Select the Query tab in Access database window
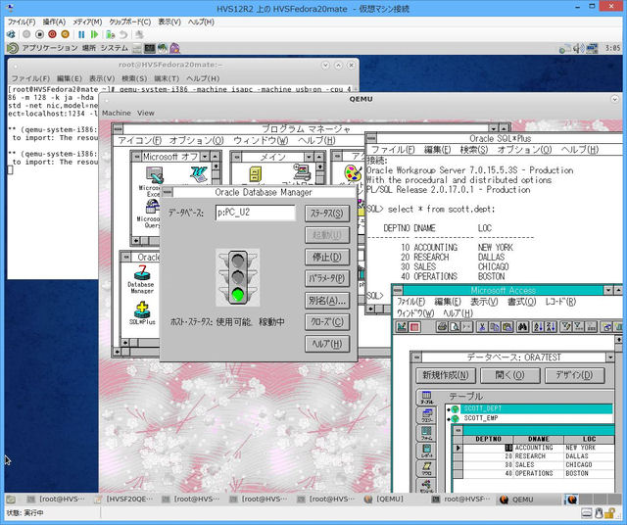627x525 pixels. pyautogui.click(x=427, y=415)
